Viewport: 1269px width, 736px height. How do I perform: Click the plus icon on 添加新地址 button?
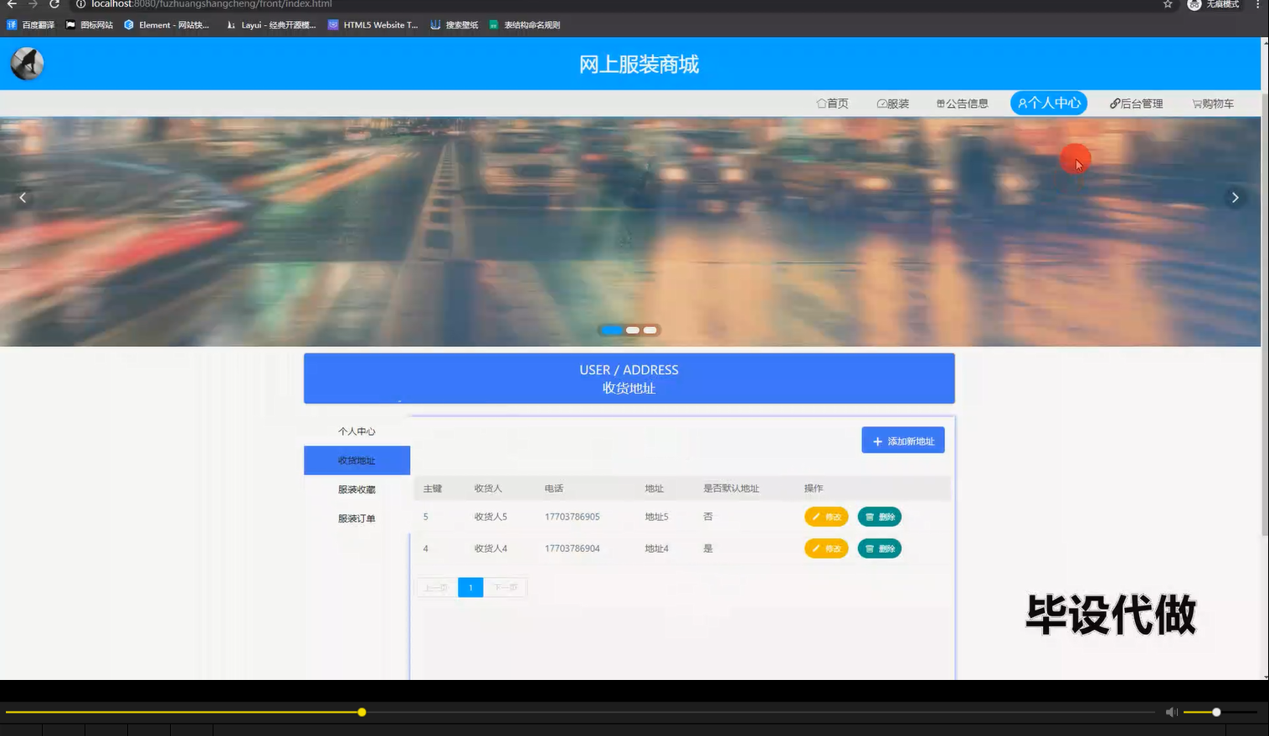coord(877,440)
